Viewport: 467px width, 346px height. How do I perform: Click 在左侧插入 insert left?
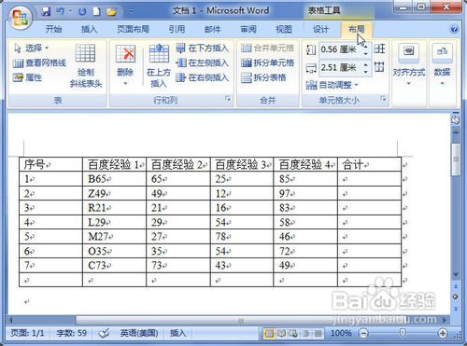(x=203, y=62)
